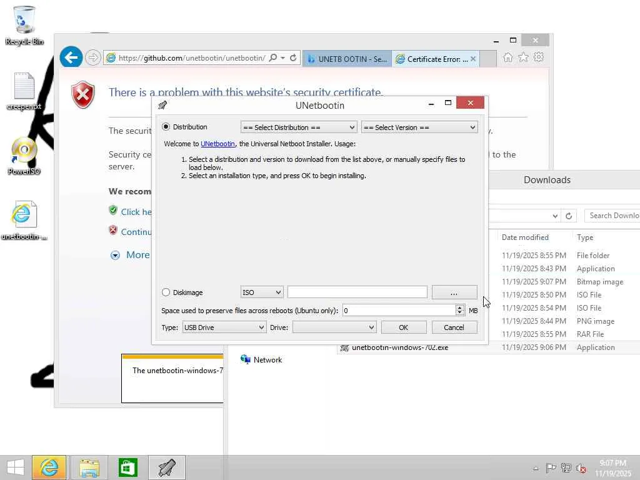
Task: Open the Type USB Drive dropdown
Action: click(224, 327)
